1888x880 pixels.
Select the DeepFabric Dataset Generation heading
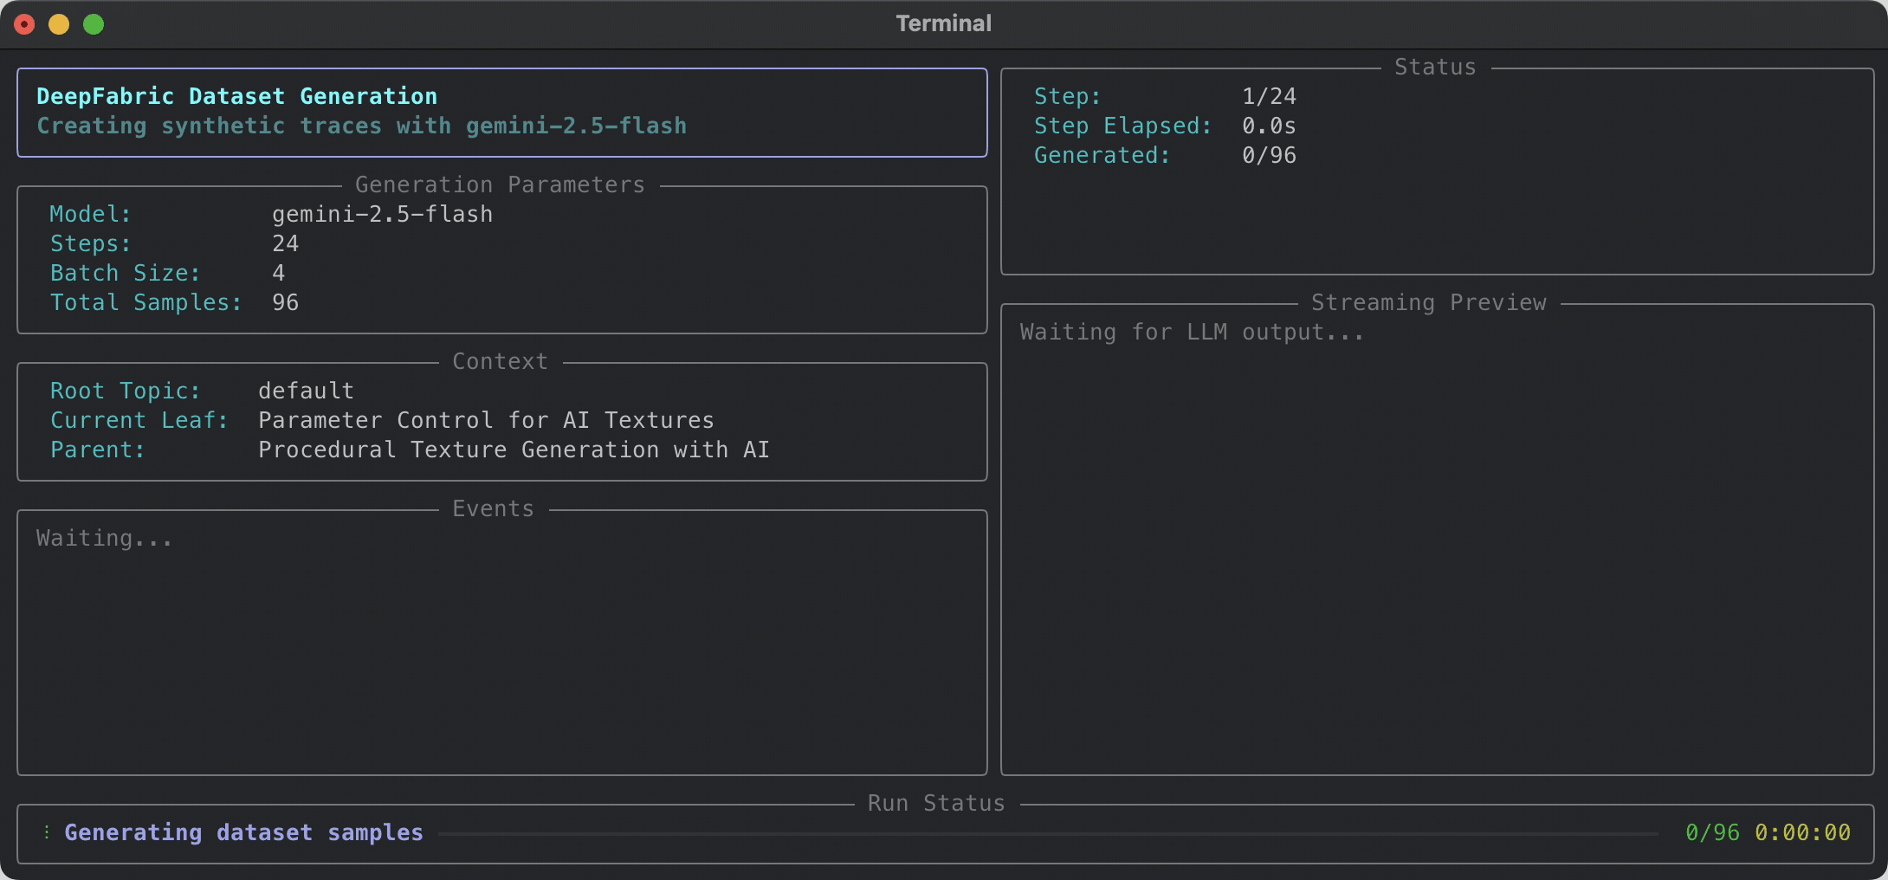(x=236, y=96)
